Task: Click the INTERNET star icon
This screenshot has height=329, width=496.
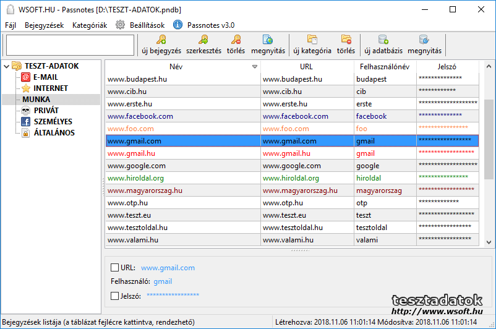Action: [x=25, y=88]
